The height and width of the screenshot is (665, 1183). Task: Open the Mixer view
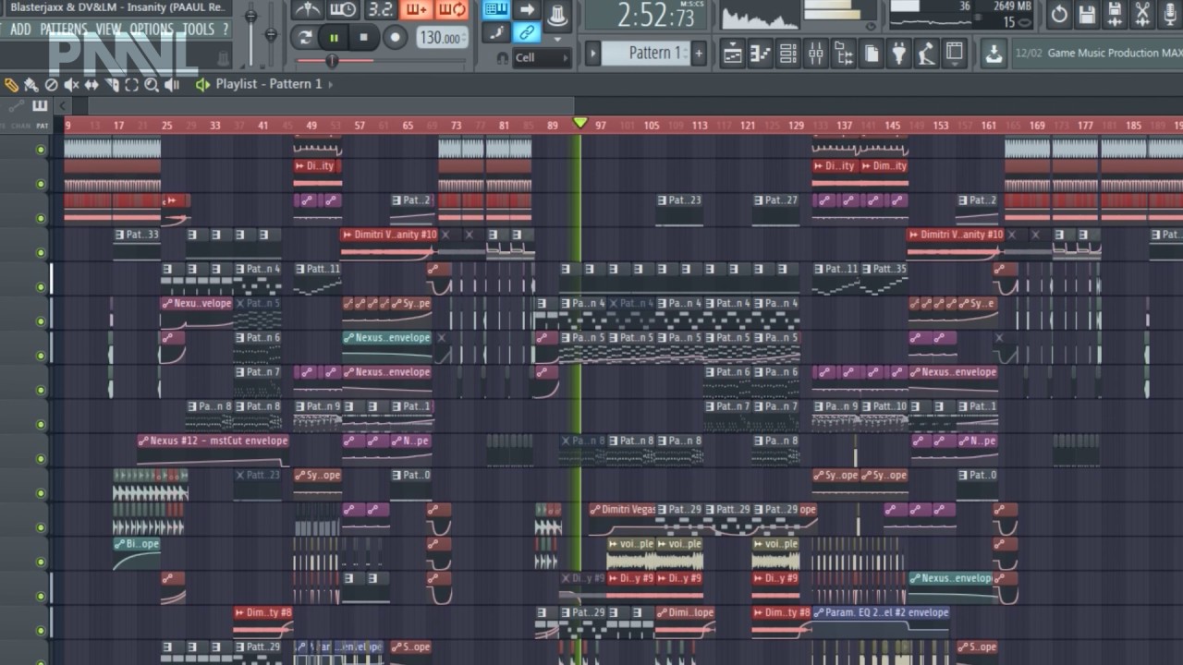pos(815,54)
